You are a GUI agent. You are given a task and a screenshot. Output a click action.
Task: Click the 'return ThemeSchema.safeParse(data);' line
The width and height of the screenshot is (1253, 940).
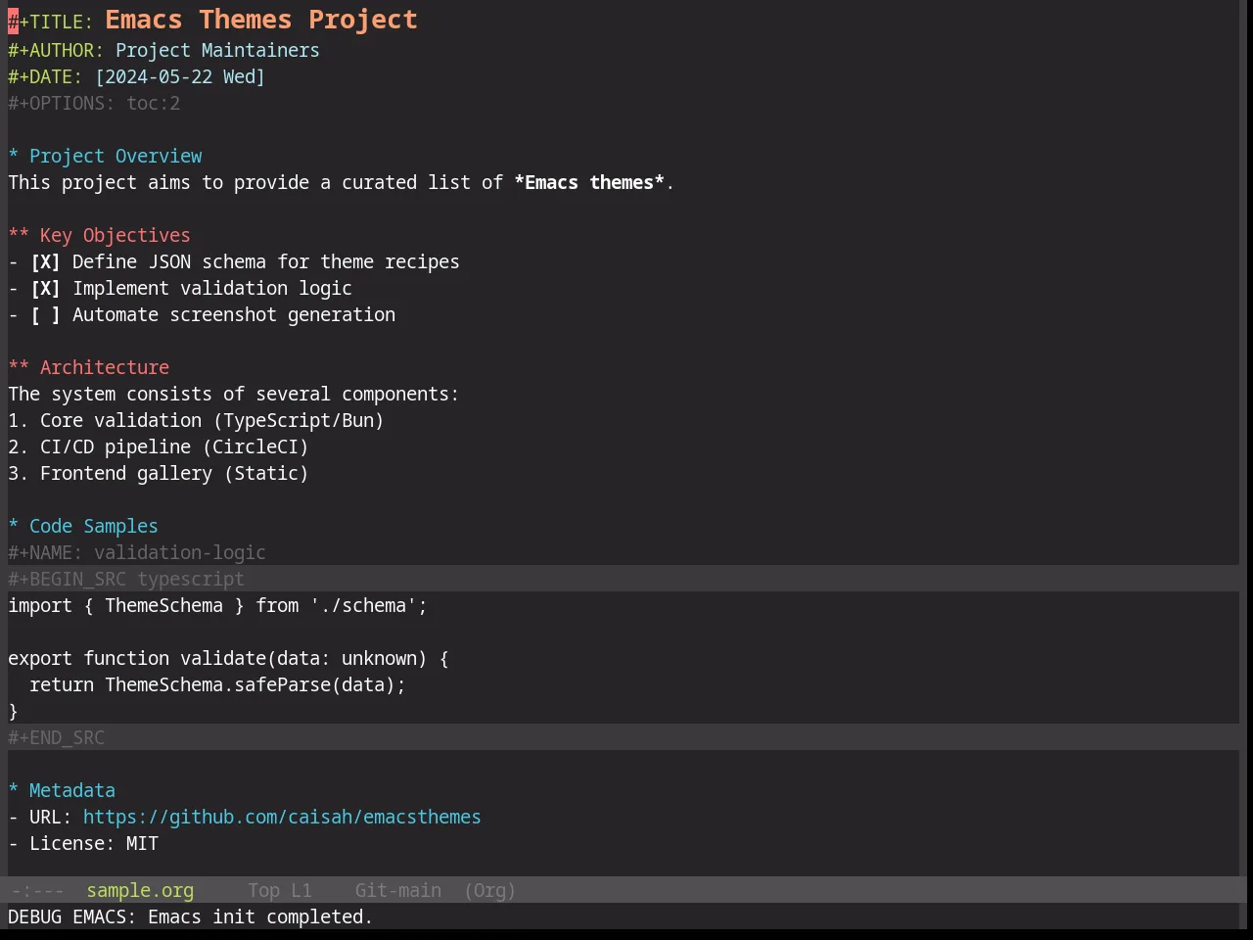pyautogui.click(x=217, y=685)
